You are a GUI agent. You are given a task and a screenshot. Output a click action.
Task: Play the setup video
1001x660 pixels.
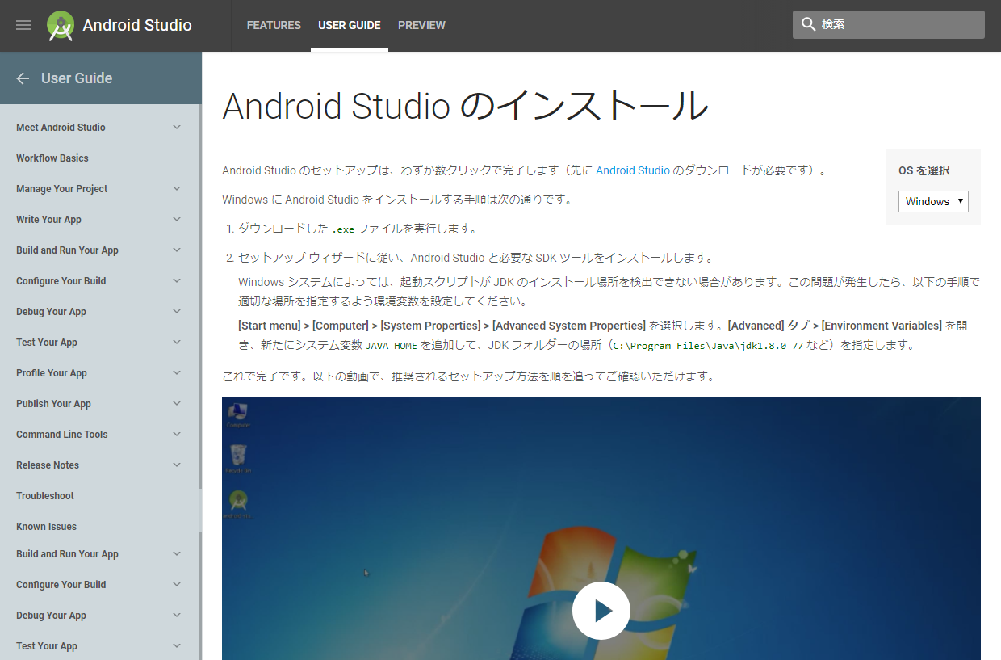[x=601, y=611]
